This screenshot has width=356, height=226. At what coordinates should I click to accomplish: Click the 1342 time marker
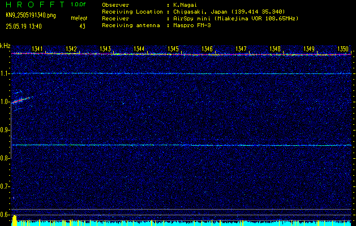(x=71, y=49)
